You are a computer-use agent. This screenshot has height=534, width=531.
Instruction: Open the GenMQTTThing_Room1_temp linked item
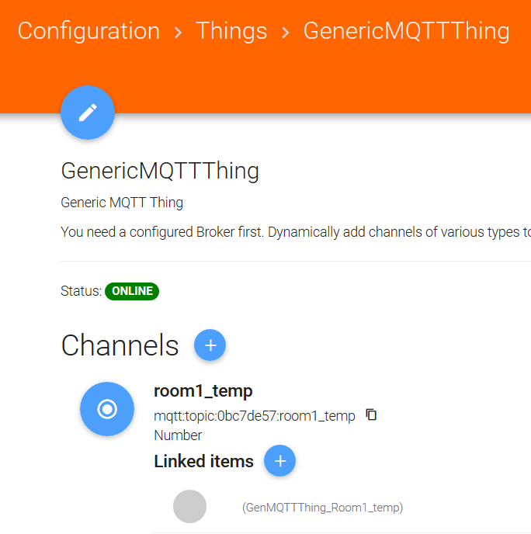[x=322, y=508]
